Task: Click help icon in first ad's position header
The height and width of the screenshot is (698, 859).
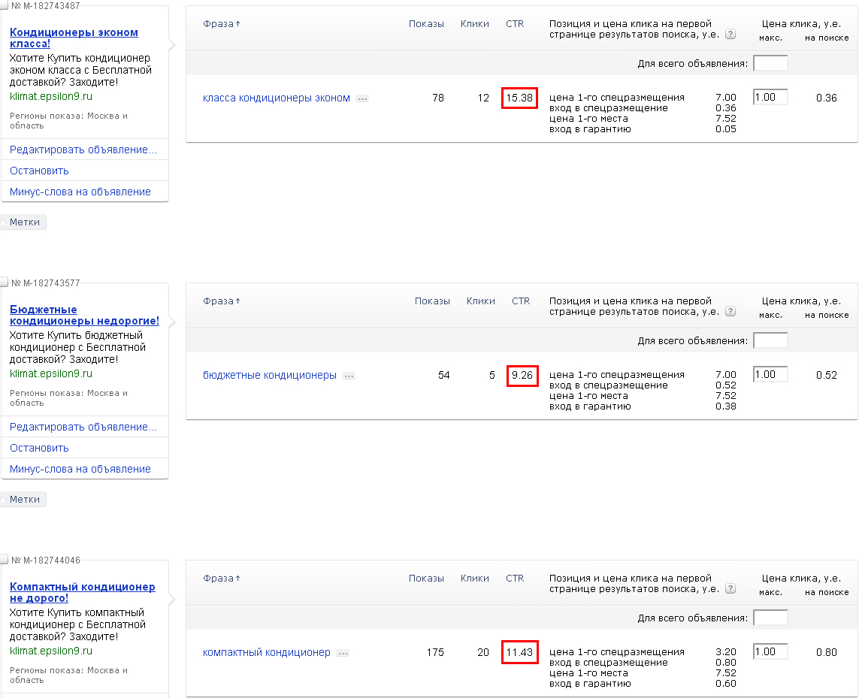Action: [730, 35]
